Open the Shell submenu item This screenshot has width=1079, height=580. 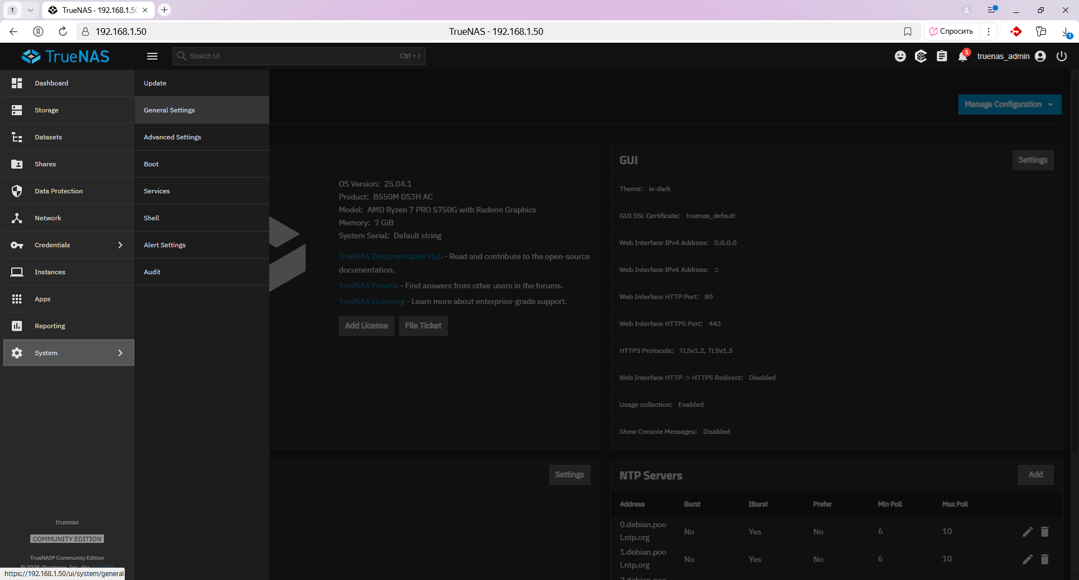pos(202,218)
